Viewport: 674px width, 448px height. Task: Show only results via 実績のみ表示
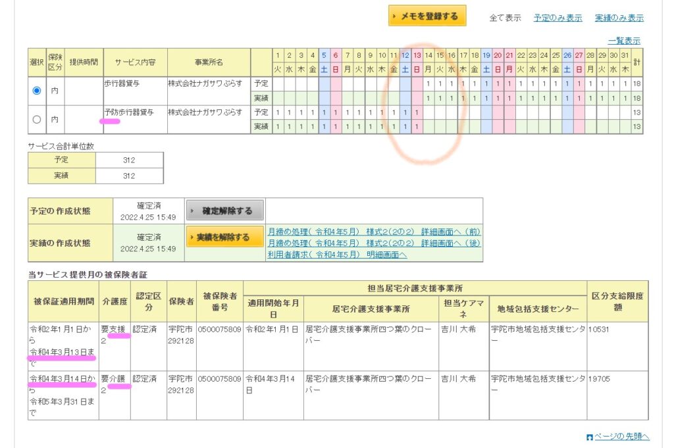pos(619,18)
